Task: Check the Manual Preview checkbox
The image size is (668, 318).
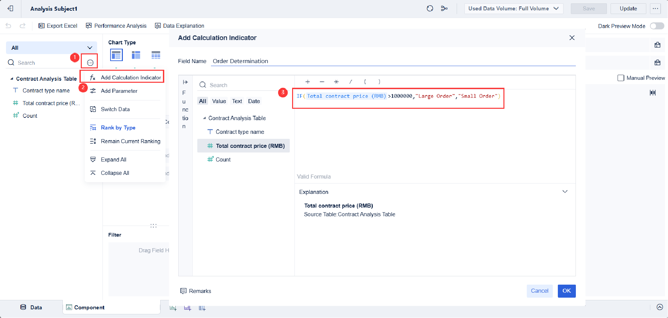Action: [x=621, y=78]
